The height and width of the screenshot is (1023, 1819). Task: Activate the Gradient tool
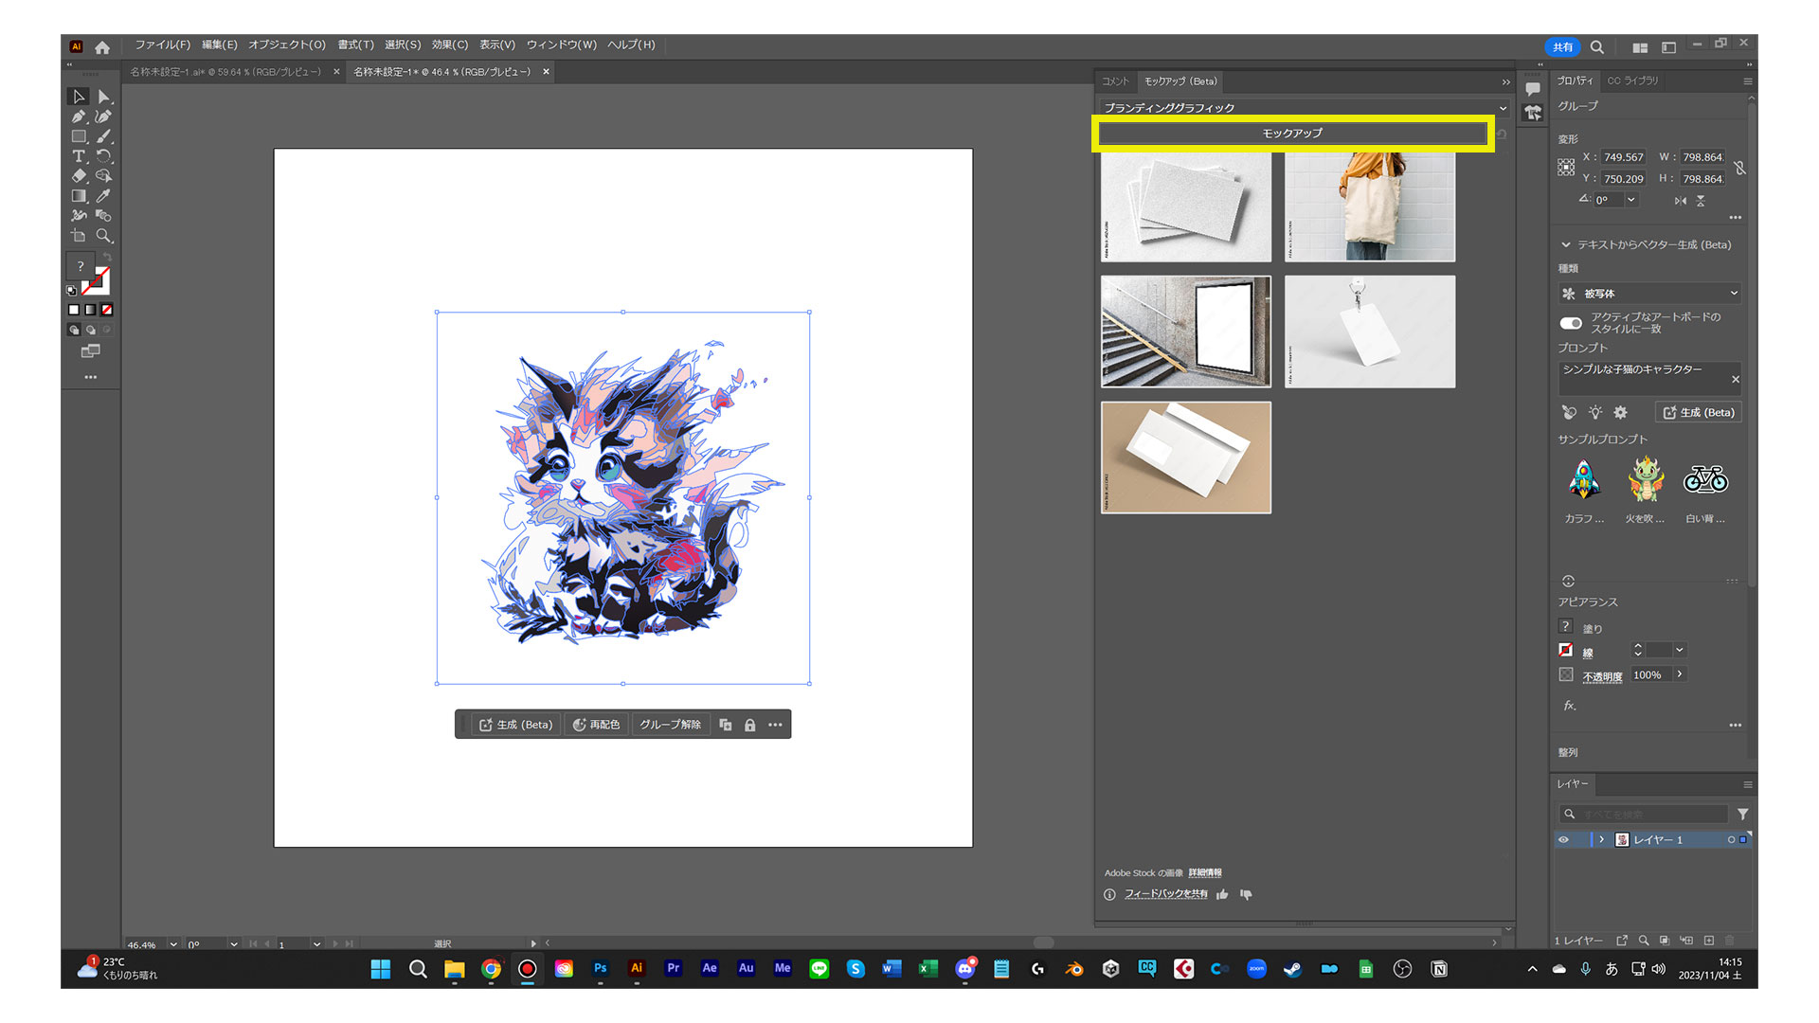79,196
